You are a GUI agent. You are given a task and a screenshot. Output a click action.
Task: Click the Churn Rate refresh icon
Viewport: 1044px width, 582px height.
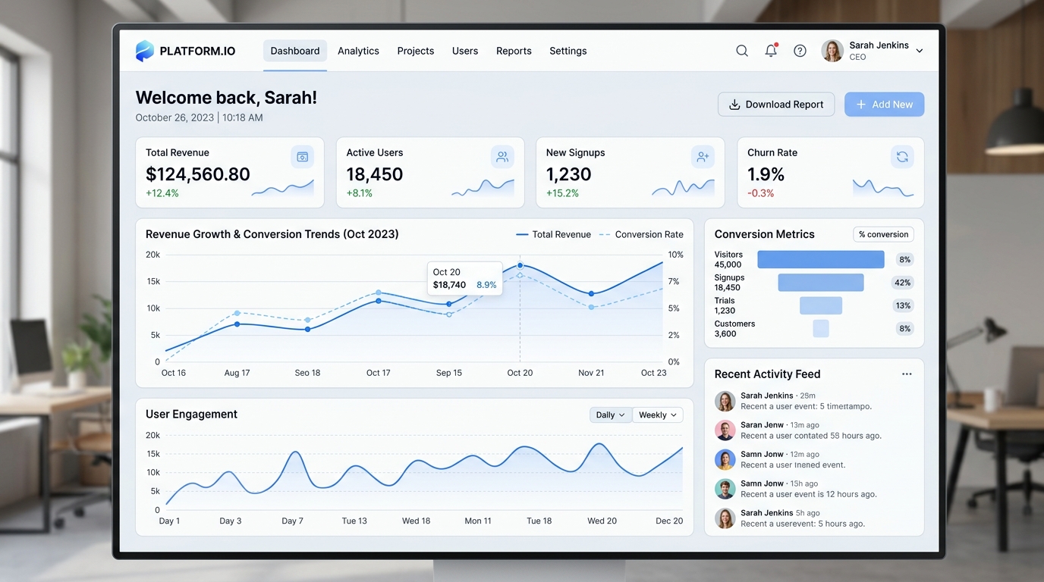click(x=902, y=157)
